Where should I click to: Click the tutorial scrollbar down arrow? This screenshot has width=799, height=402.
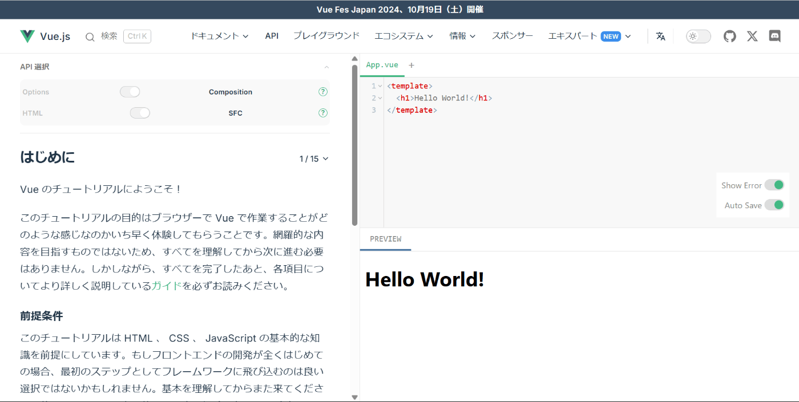354,397
